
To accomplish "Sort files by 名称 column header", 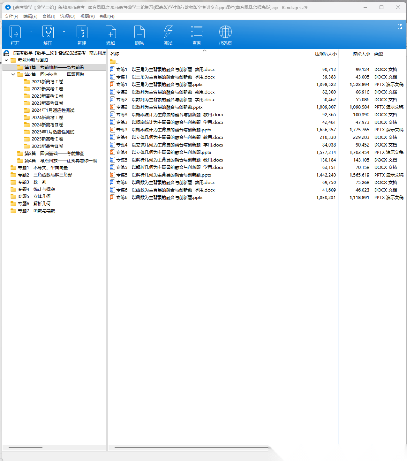I will tap(115, 54).
